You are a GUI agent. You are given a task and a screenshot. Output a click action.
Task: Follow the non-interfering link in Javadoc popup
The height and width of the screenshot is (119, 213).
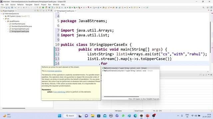[x=59, y=92]
